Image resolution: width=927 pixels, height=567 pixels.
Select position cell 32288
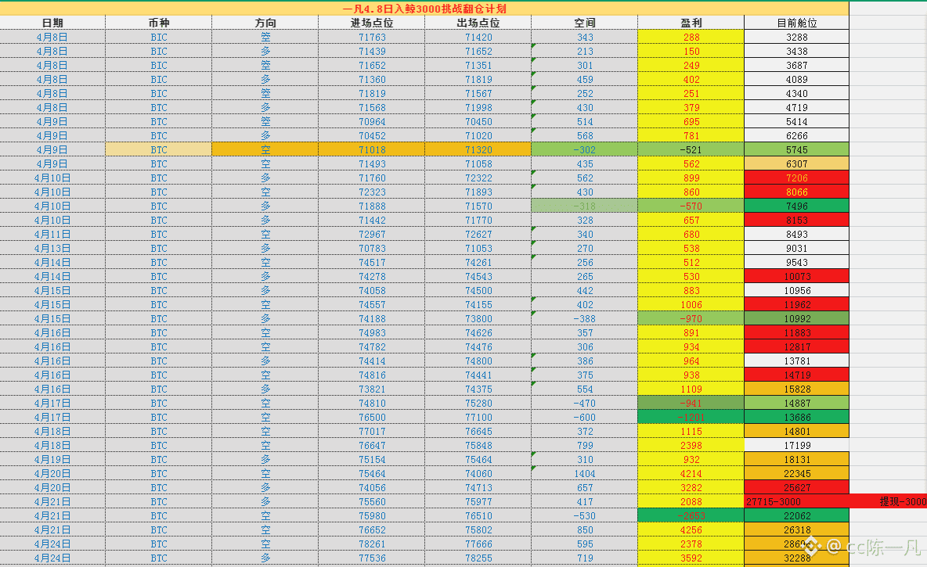[x=796, y=558]
